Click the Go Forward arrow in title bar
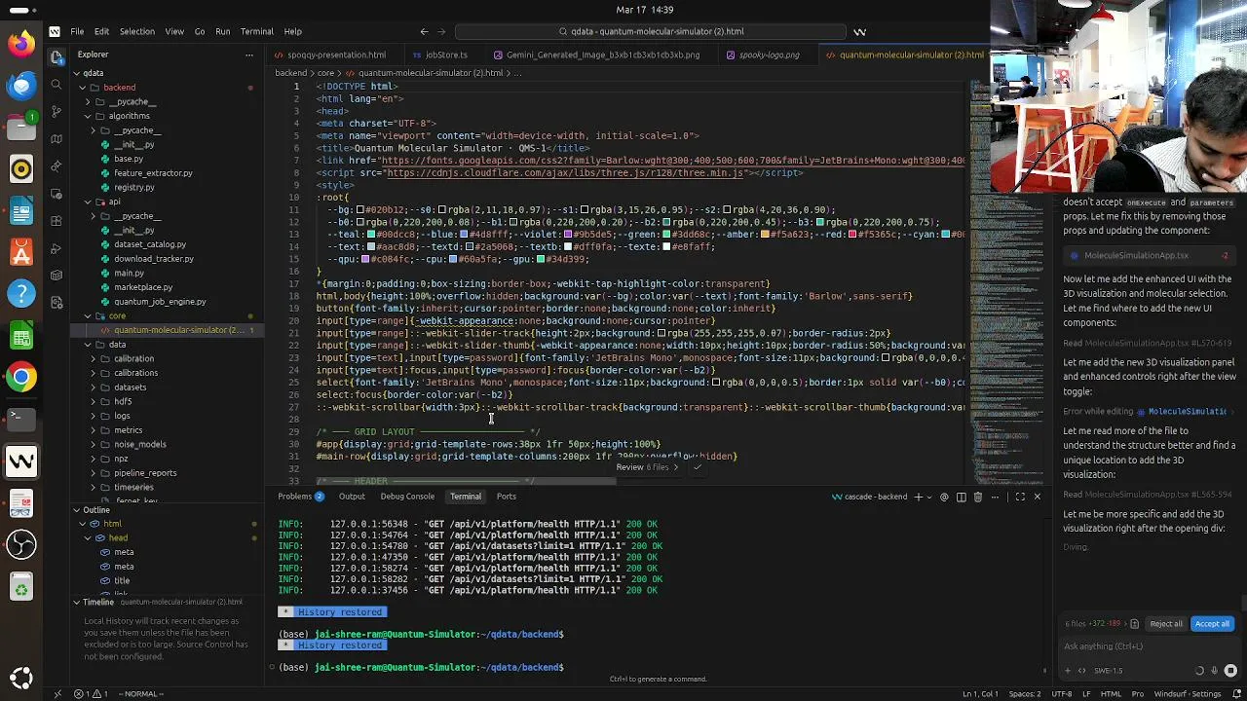 tap(441, 31)
